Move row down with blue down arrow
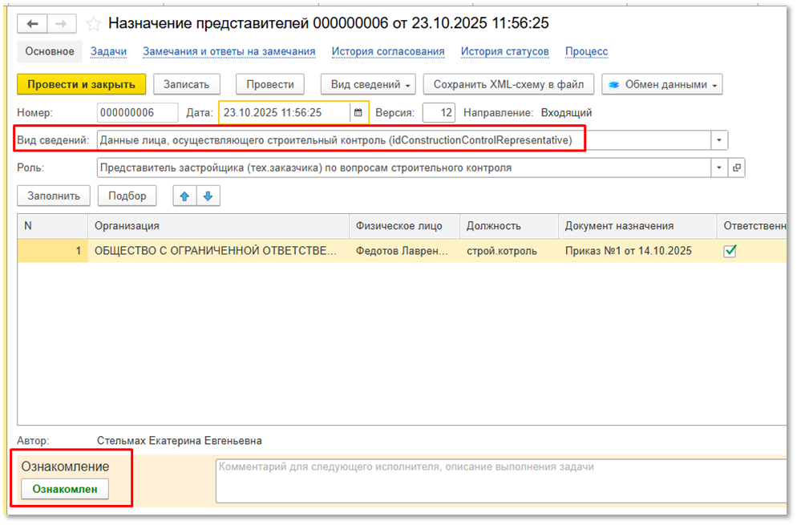 (207, 196)
